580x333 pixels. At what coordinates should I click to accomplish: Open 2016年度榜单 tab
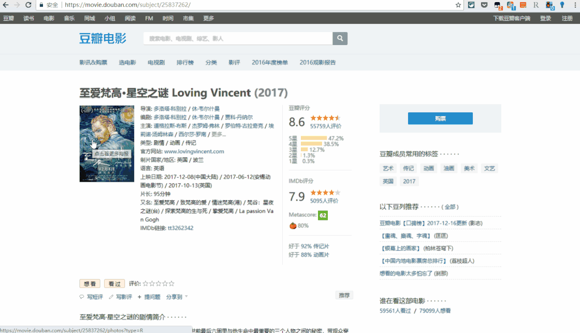click(x=270, y=63)
